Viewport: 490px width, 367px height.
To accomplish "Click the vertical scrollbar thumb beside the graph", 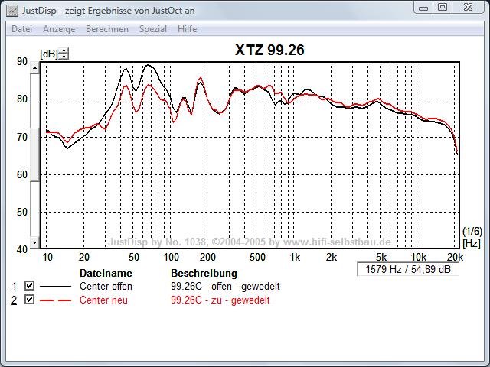I will click(x=34, y=157).
